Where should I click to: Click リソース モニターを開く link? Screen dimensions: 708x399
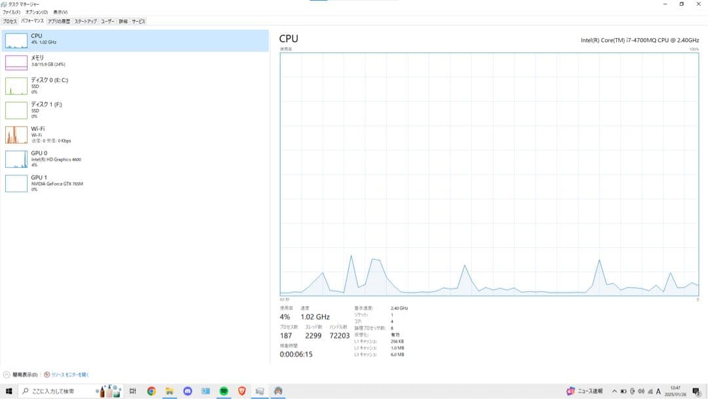[x=69, y=375]
